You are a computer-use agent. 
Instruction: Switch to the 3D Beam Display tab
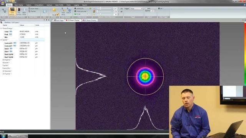click(x=89, y=20)
